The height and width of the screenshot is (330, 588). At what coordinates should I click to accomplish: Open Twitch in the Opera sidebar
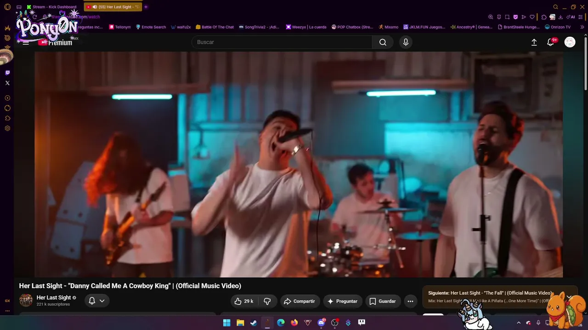(7, 72)
